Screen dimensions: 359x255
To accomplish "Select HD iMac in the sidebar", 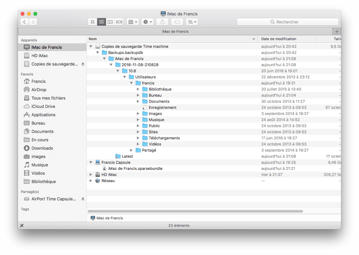I will point(52,56).
